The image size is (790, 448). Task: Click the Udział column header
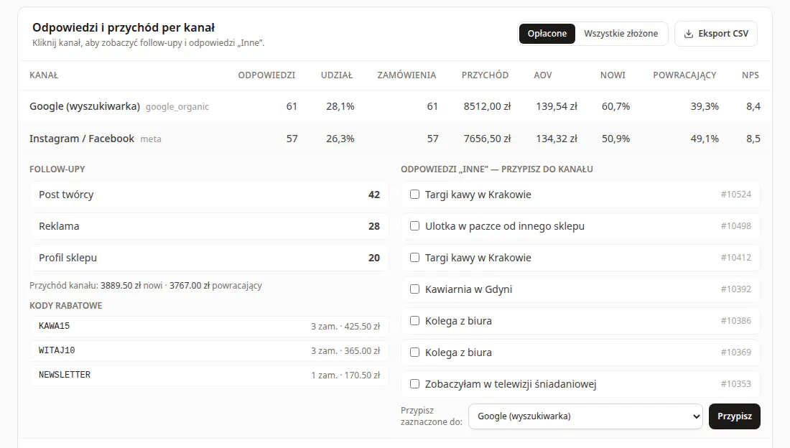coord(337,75)
